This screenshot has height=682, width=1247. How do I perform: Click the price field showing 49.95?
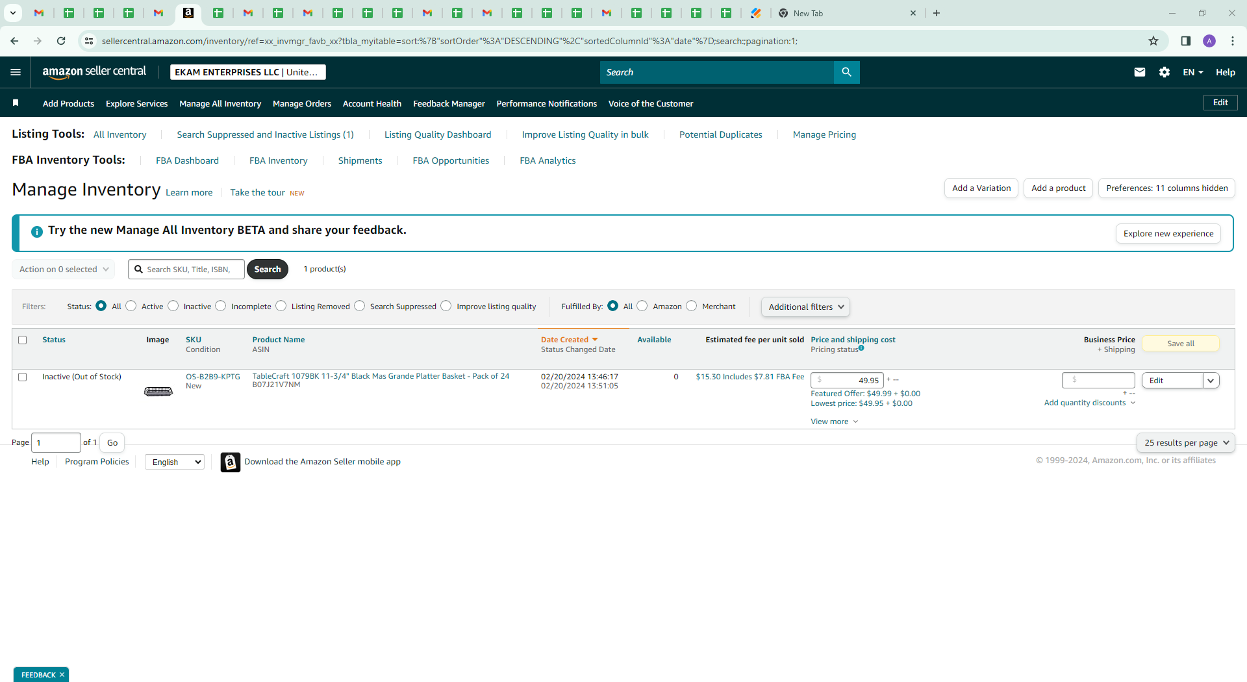[847, 381]
